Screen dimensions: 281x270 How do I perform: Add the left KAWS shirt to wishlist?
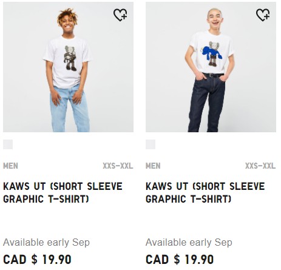(120, 15)
